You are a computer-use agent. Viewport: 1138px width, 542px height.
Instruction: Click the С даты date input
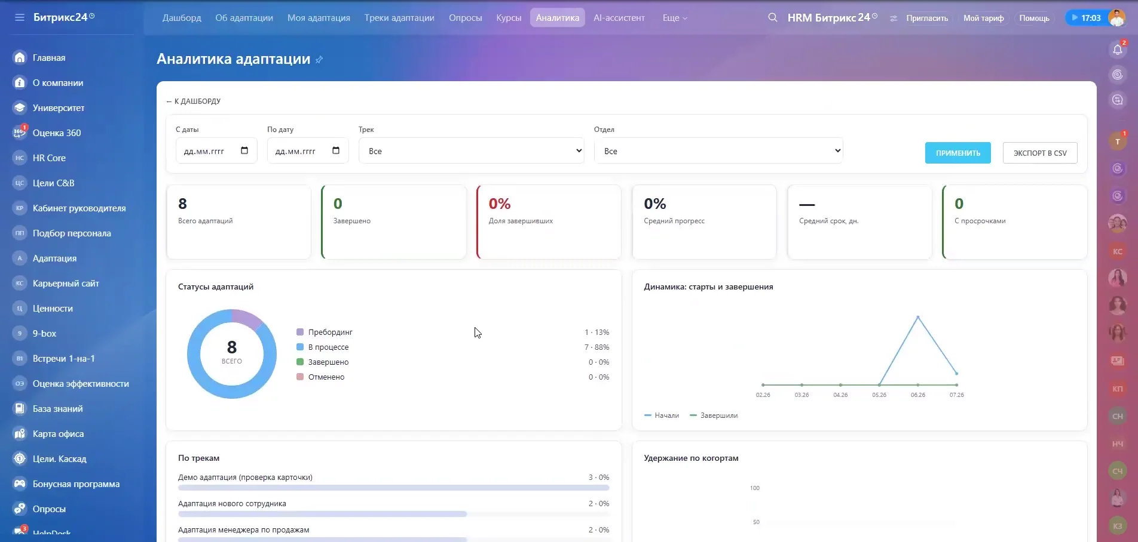(216, 150)
